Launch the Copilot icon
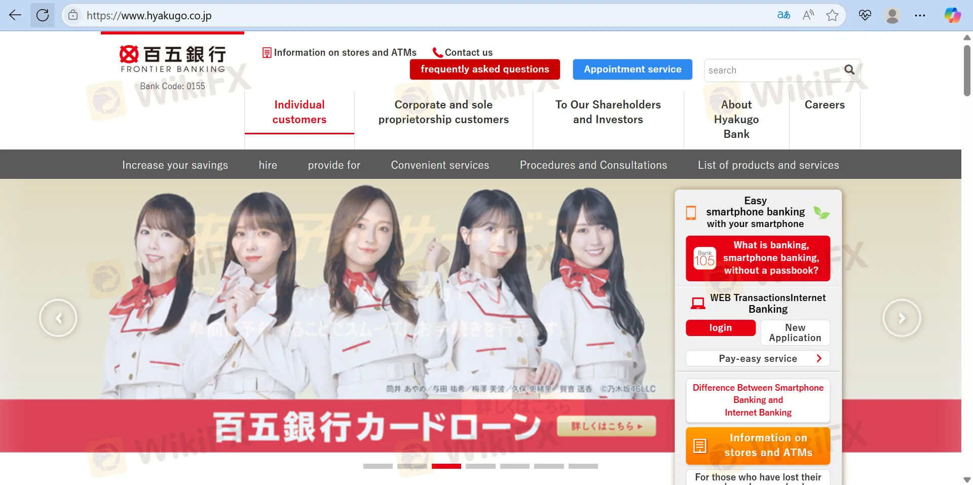The image size is (973, 485). click(952, 15)
